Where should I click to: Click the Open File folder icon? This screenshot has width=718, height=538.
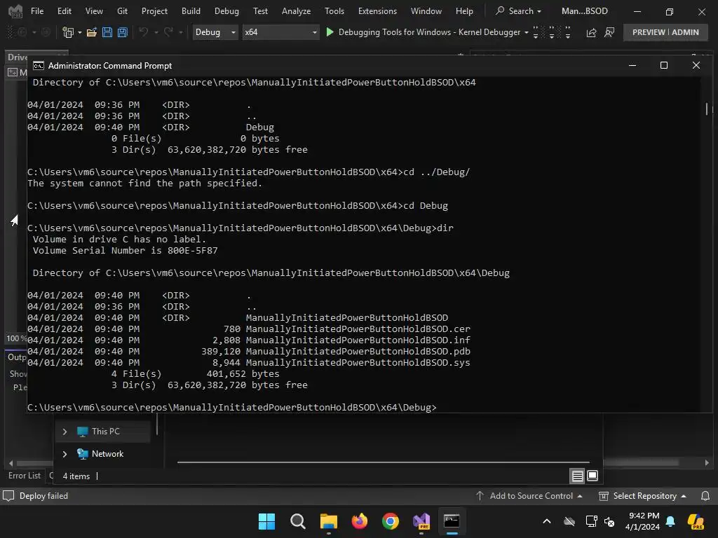point(92,32)
